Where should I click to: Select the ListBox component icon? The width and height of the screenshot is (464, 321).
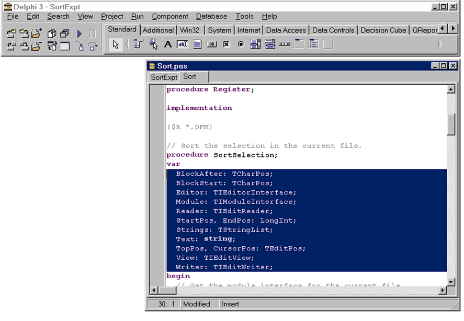255,44
